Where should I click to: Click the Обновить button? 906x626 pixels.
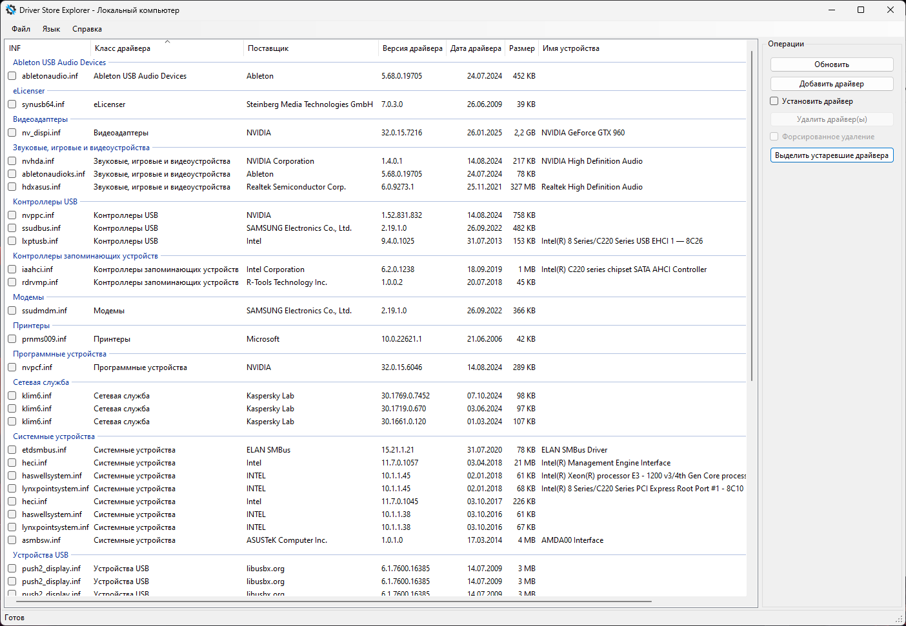[832, 64]
